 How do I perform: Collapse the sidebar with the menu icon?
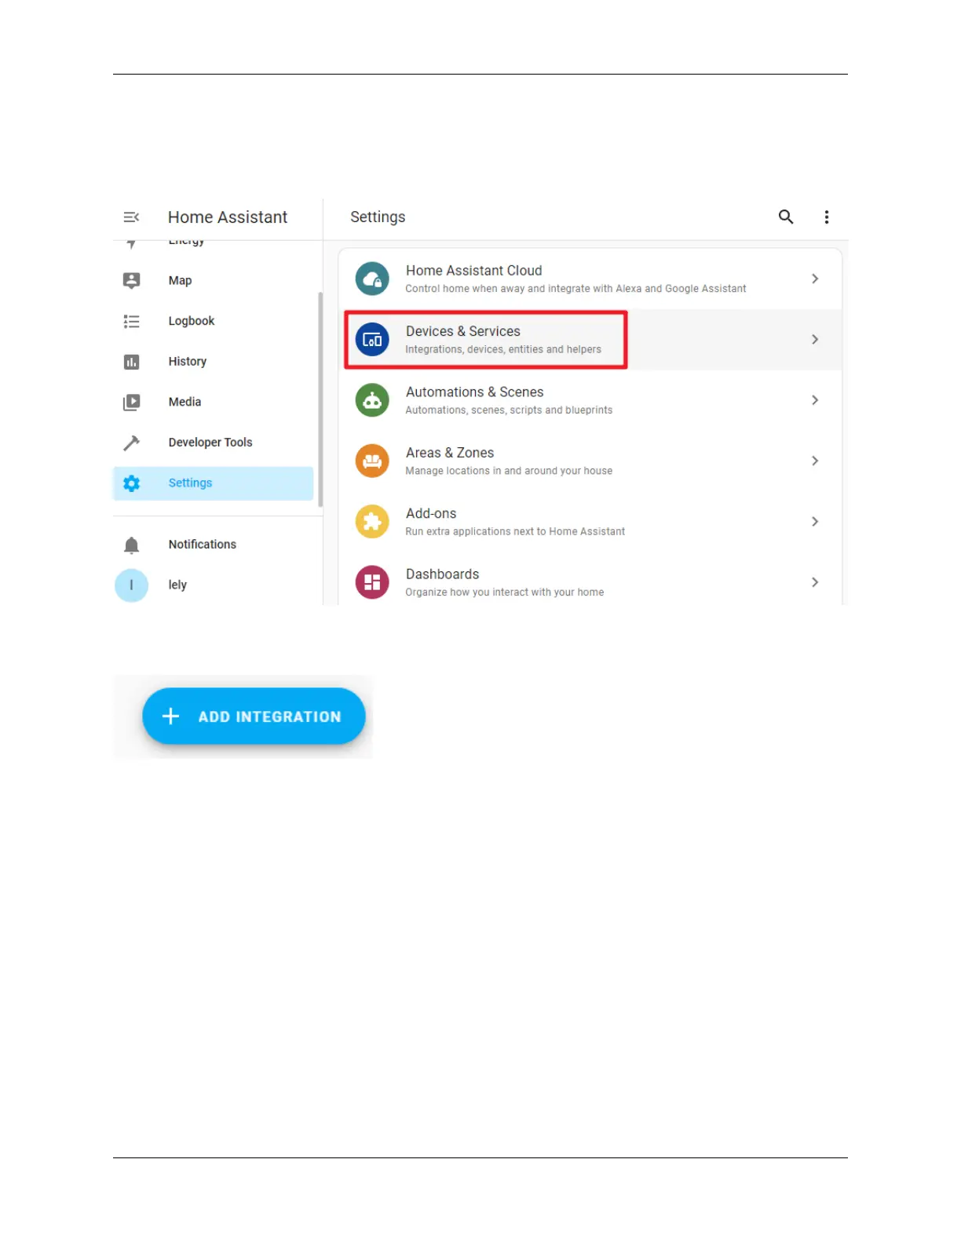131,217
